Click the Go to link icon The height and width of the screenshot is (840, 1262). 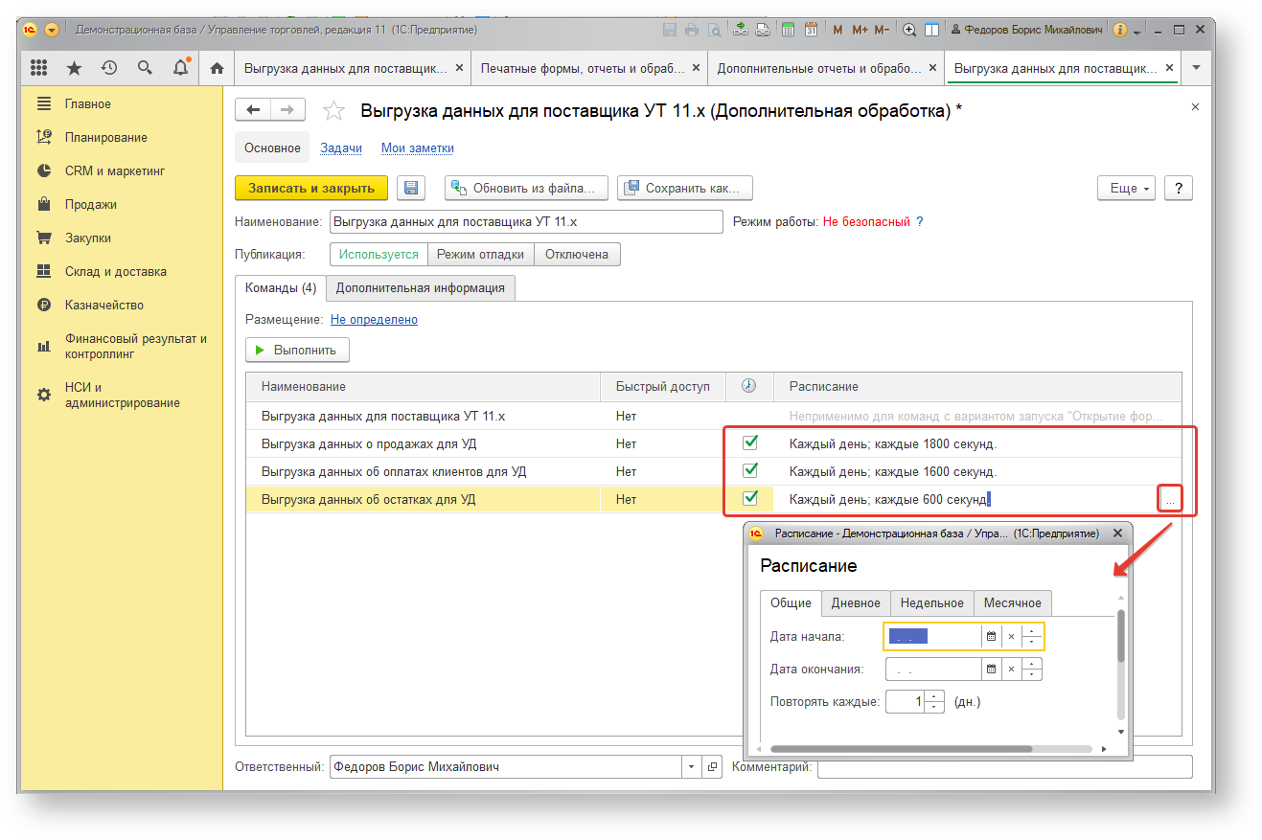click(763, 30)
